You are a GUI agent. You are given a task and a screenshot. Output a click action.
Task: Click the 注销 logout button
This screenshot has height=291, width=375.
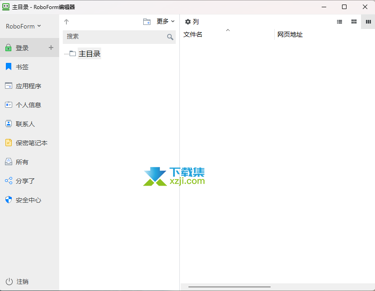point(17,281)
